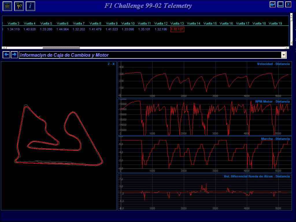Click the return arrow icon top right

pos(273,4)
